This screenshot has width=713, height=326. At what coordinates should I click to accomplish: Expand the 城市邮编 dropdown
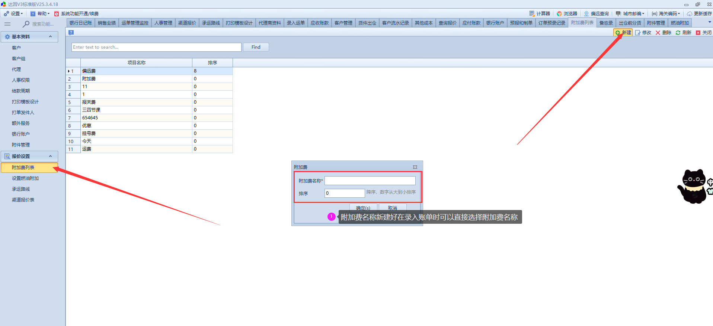coord(630,14)
